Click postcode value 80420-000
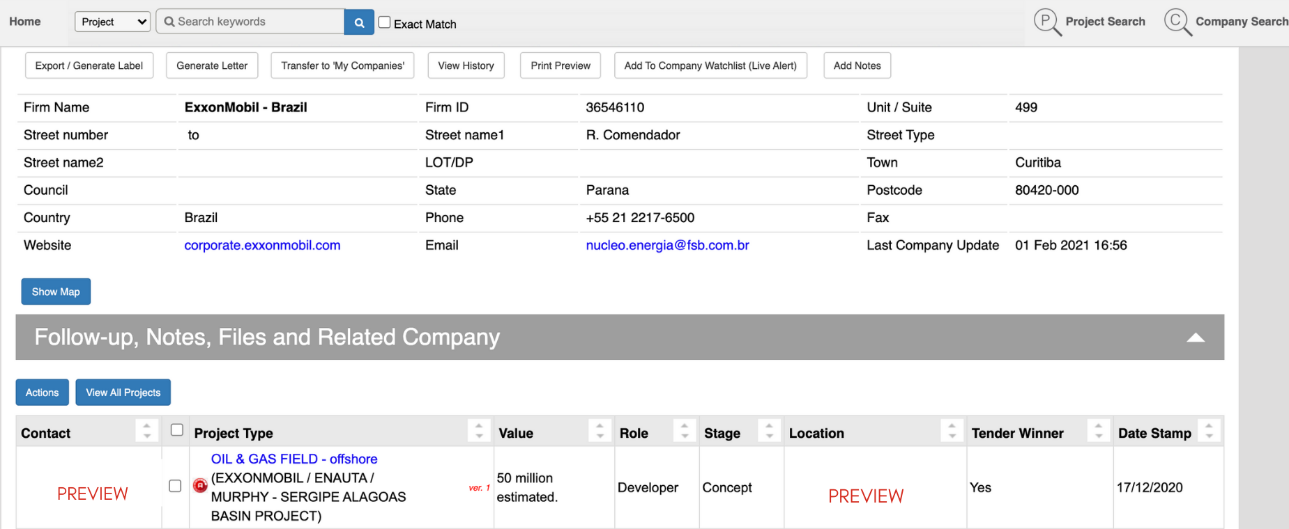The width and height of the screenshot is (1289, 529). [1047, 190]
